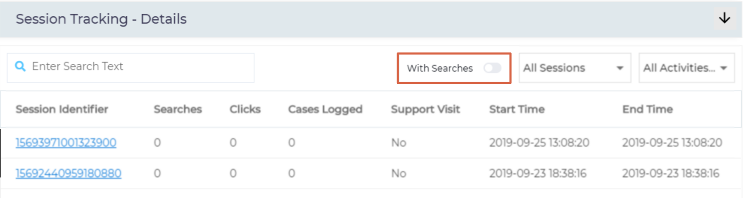The image size is (746, 198).
Task: Select the 2019-09-25 13:08:20 start time cell
Action: pyautogui.click(x=539, y=142)
